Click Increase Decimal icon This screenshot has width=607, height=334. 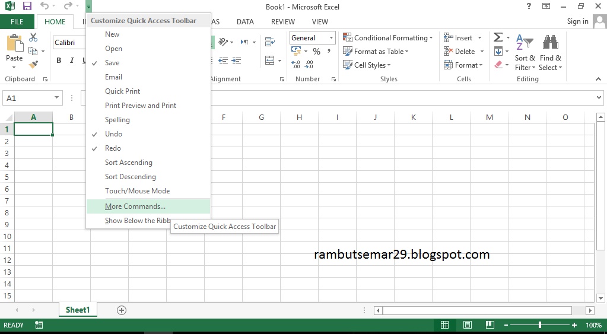[295, 65]
